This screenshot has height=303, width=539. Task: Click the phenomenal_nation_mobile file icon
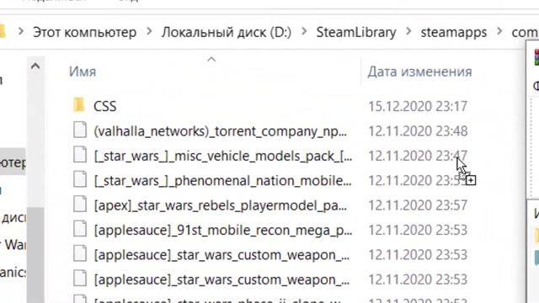tap(80, 179)
